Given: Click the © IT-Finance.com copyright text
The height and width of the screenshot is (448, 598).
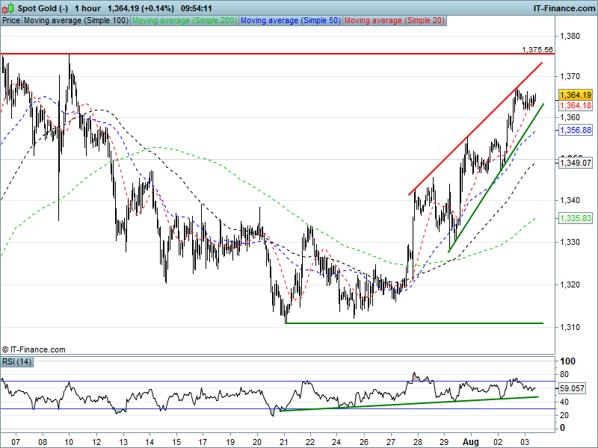Looking at the screenshot, I should click(34, 349).
